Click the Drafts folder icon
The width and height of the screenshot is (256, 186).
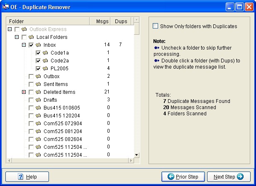[x=38, y=100]
